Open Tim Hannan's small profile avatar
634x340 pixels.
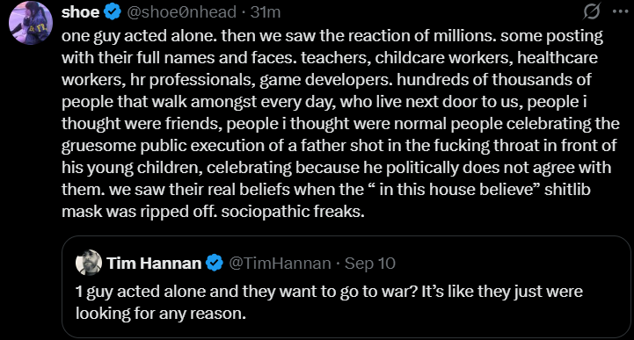[89, 263]
